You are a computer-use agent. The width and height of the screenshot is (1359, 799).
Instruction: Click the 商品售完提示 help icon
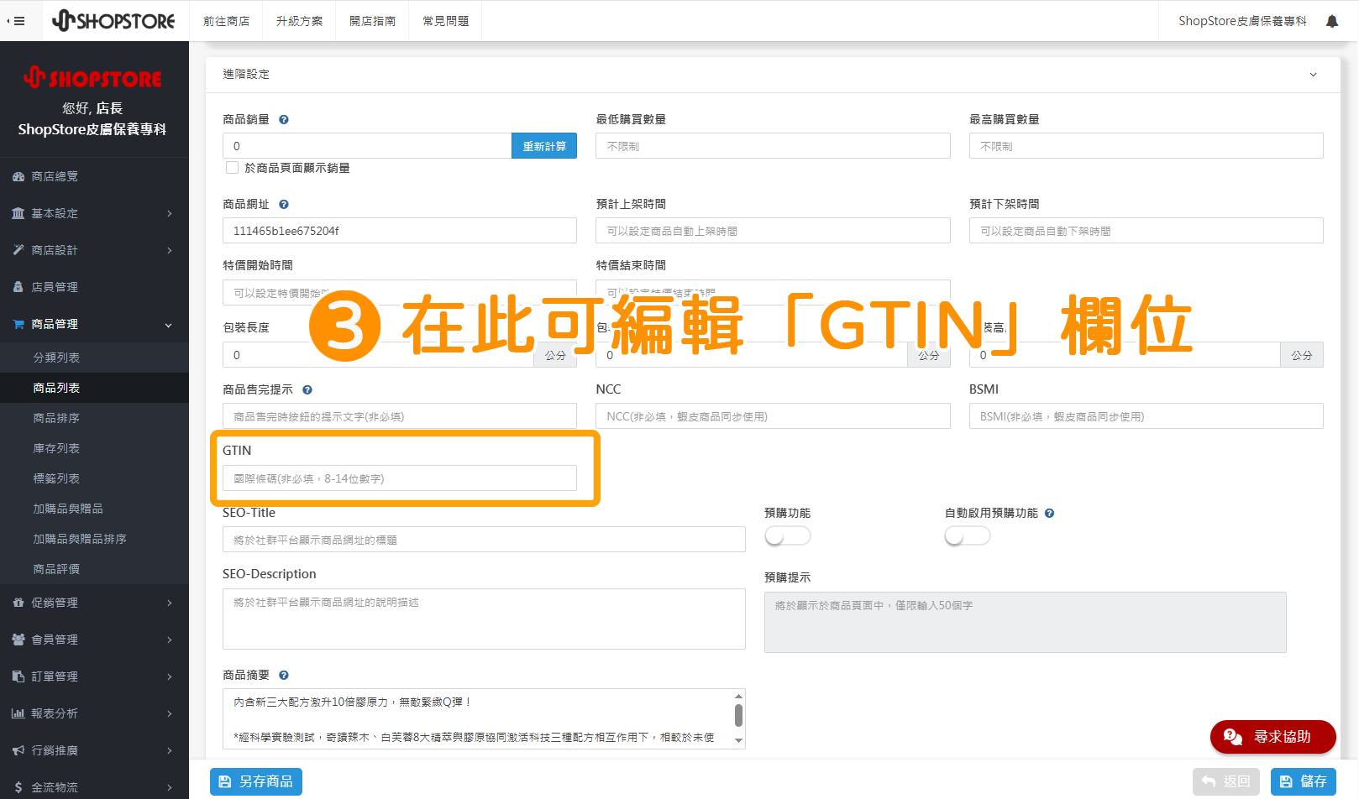(x=307, y=390)
